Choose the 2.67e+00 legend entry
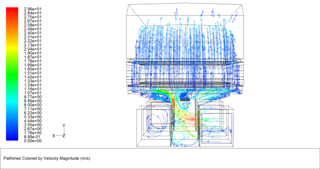 click(33, 129)
